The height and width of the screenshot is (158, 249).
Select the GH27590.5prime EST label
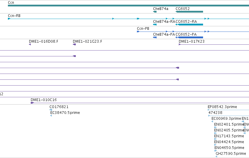231,154
